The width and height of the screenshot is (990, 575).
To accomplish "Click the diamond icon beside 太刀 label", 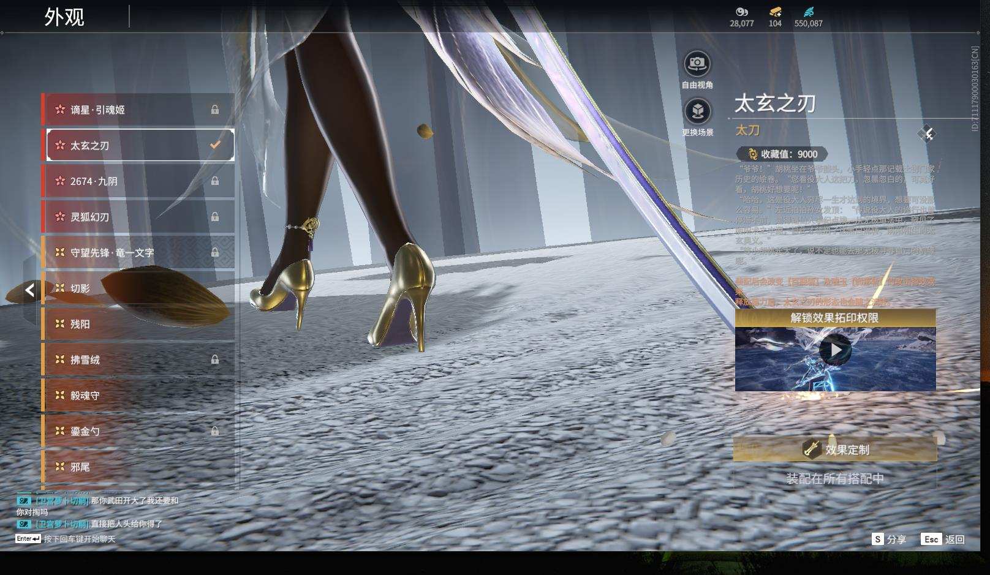I will pyautogui.click(x=927, y=134).
